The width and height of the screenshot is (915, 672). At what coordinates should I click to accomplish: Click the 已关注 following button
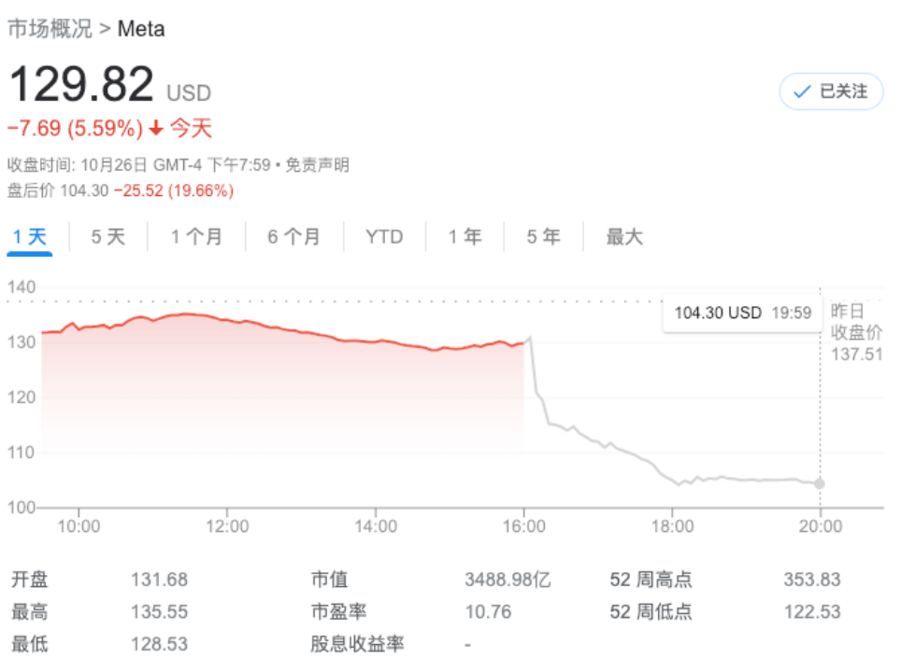click(x=831, y=91)
